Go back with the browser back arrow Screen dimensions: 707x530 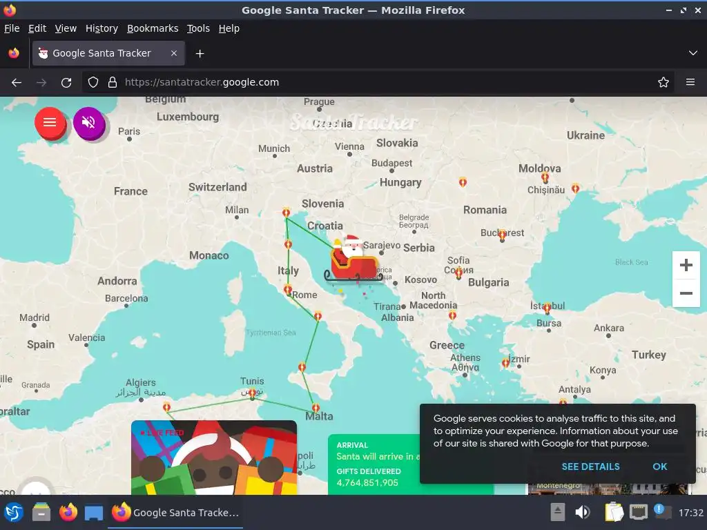17,83
